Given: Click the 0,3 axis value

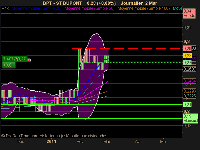Looking at the screenshot, I should coord(186,41).
